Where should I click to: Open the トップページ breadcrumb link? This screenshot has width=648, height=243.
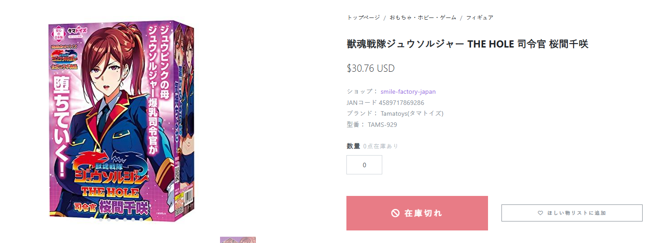pyautogui.click(x=363, y=17)
